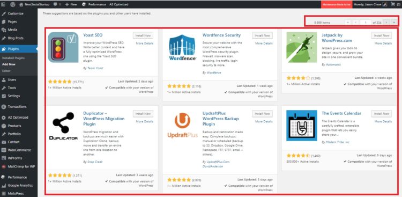Open Snap Creek author link

click(x=94, y=162)
